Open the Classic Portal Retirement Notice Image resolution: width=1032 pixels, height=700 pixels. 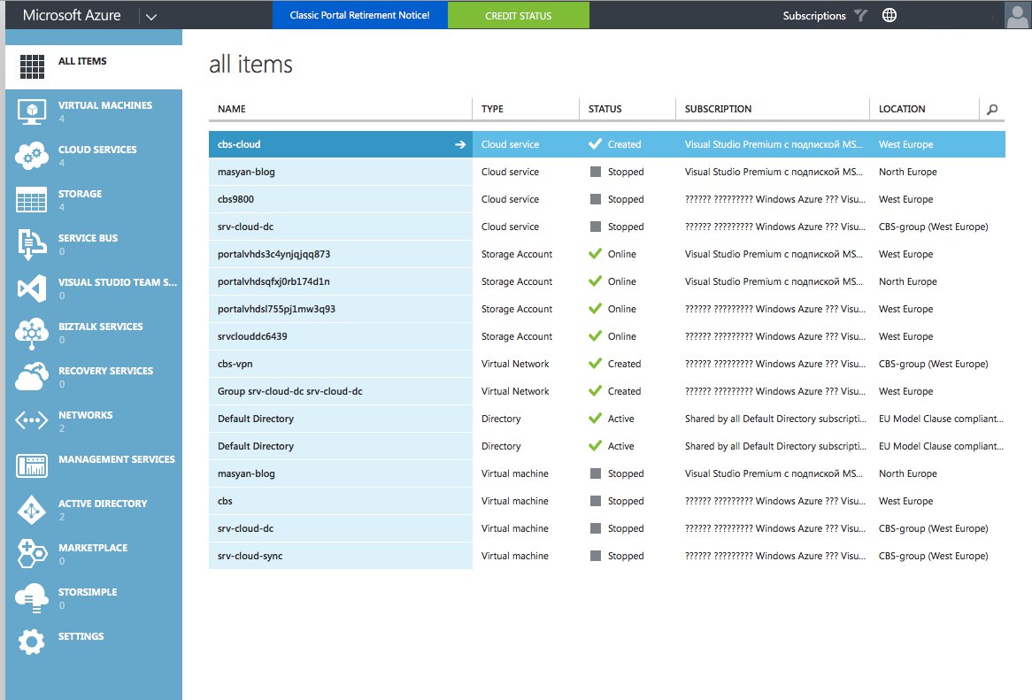point(360,15)
